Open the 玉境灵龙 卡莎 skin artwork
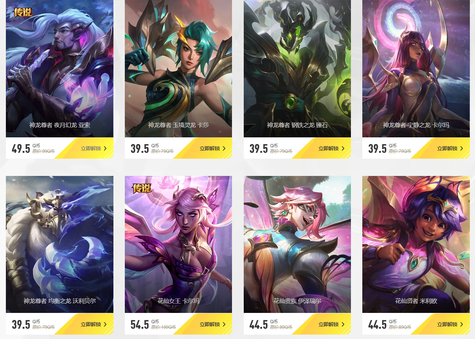This screenshot has width=475, height=339. click(x=178, y=69)
